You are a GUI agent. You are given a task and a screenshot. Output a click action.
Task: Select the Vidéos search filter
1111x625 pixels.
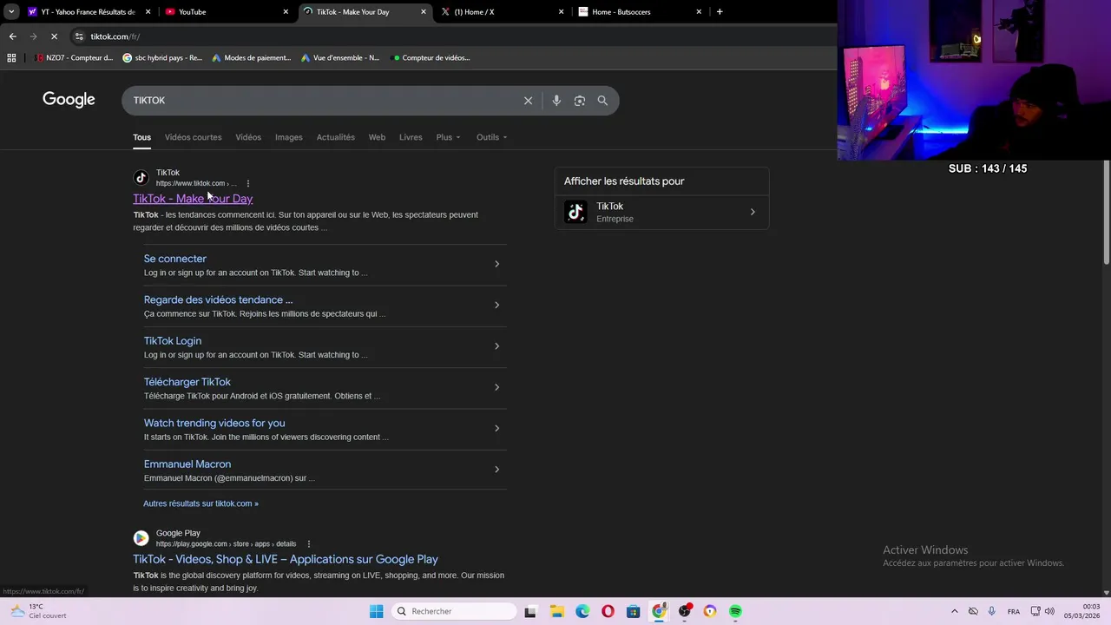(248, 137)
